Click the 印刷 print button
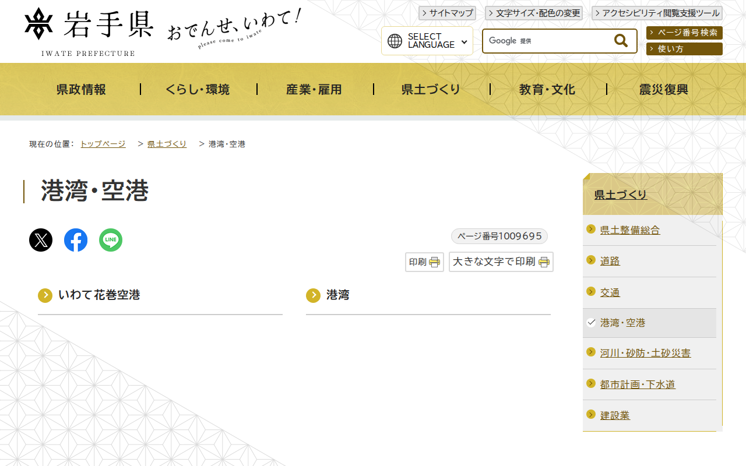The image size is (746, 466). (x=424, y=262)
